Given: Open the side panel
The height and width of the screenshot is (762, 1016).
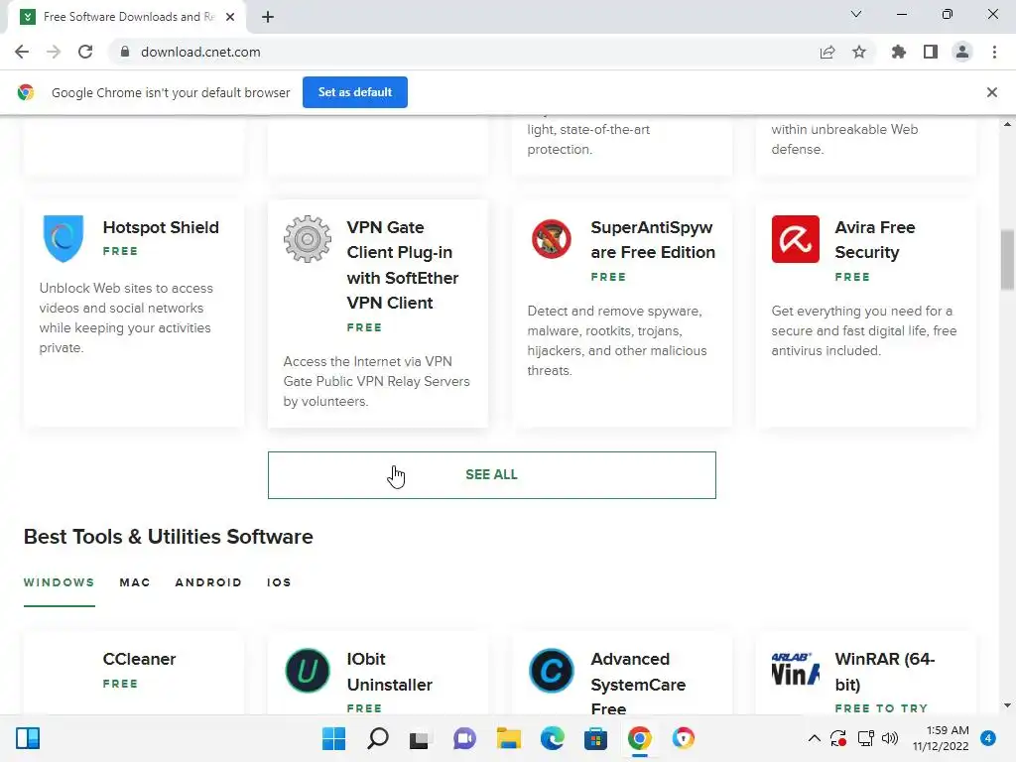Looking at the screenshot, I should pos(931,52).
